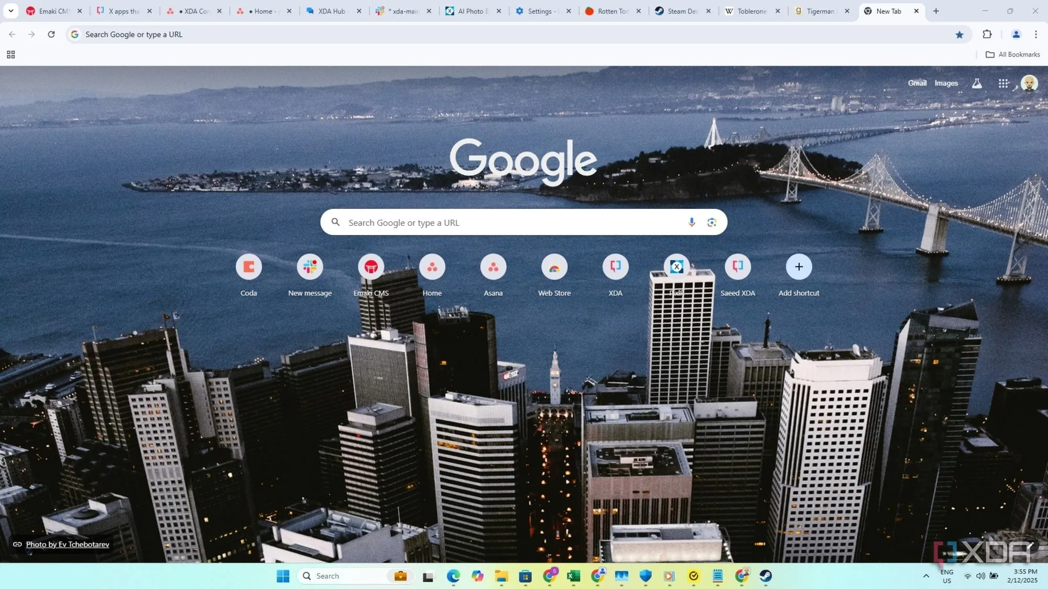Open the tab search dropdown arrow
Image resolution: width=1048 pixels, height=589 pixels.
point(10,11)
